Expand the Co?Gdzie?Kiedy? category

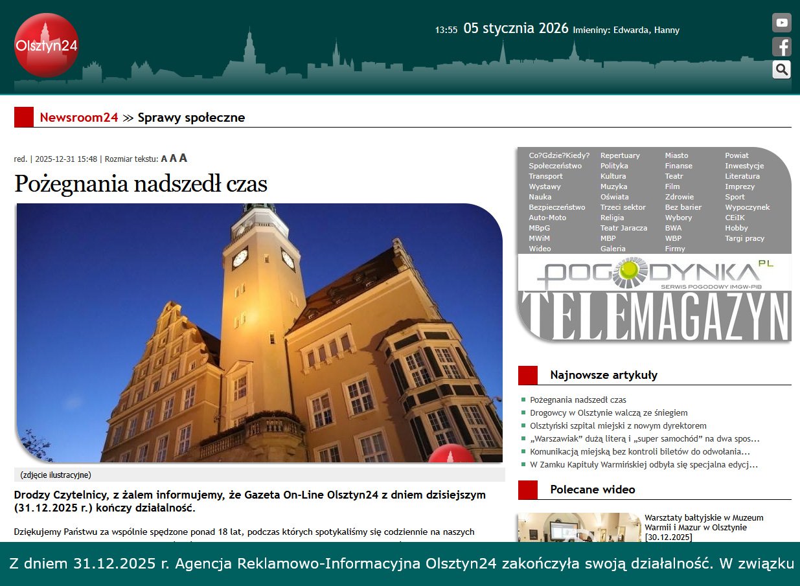tap(558, 155)
